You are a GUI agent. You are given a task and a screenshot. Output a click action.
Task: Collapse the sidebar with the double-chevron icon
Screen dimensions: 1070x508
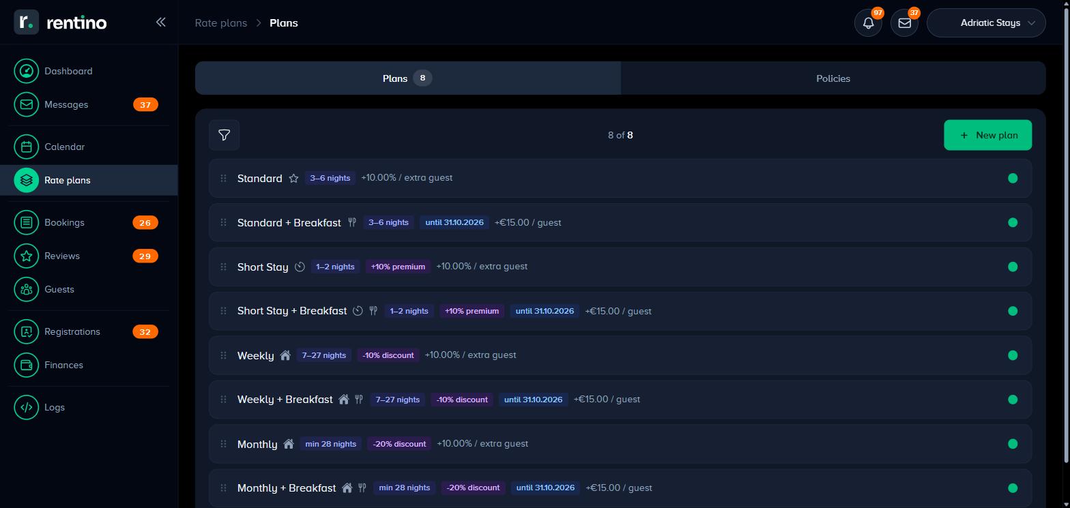pyautogui.click(x=160, y=22)
